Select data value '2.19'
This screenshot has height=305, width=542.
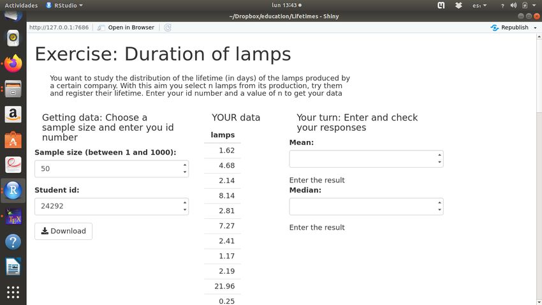(x=227, y=271)
